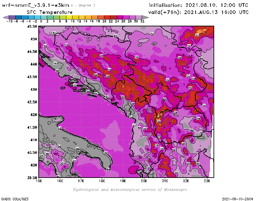
Task: Click the yellow legend swatch between 8 and 10
Action: (x=69, y=17)
